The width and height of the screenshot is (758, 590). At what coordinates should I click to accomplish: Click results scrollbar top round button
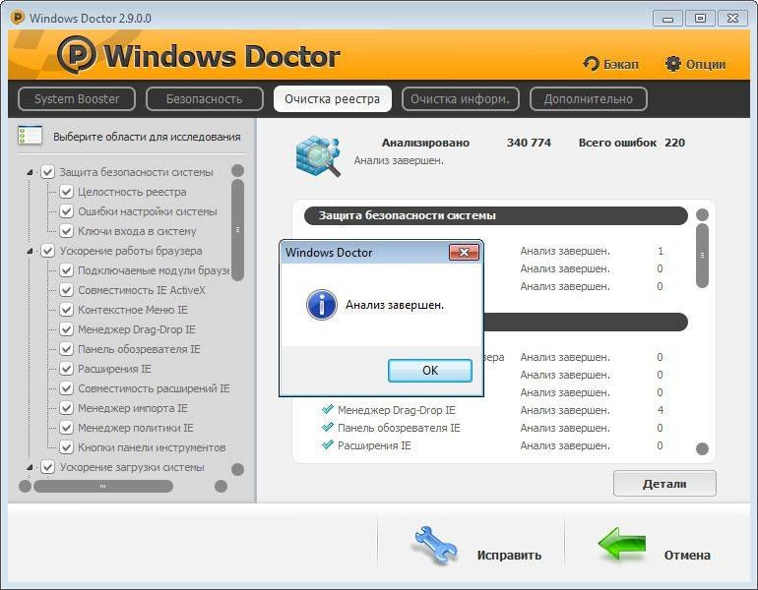(702, 214)
